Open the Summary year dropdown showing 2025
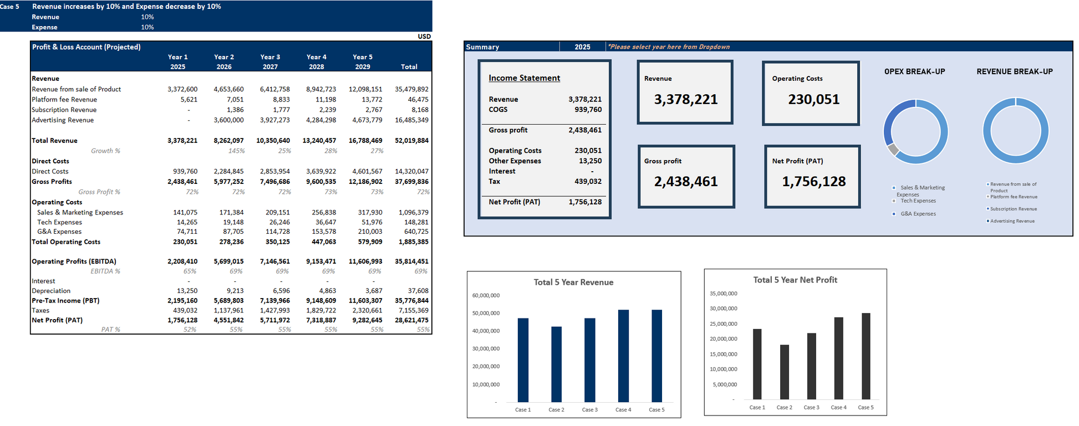The width and height of the screenshot is (1079, 426). tap(582, 47)
